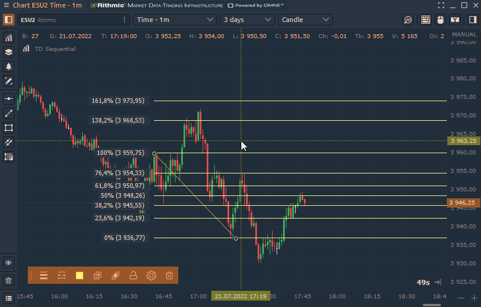Open the Candle chart style dropdown

[305, 20]
